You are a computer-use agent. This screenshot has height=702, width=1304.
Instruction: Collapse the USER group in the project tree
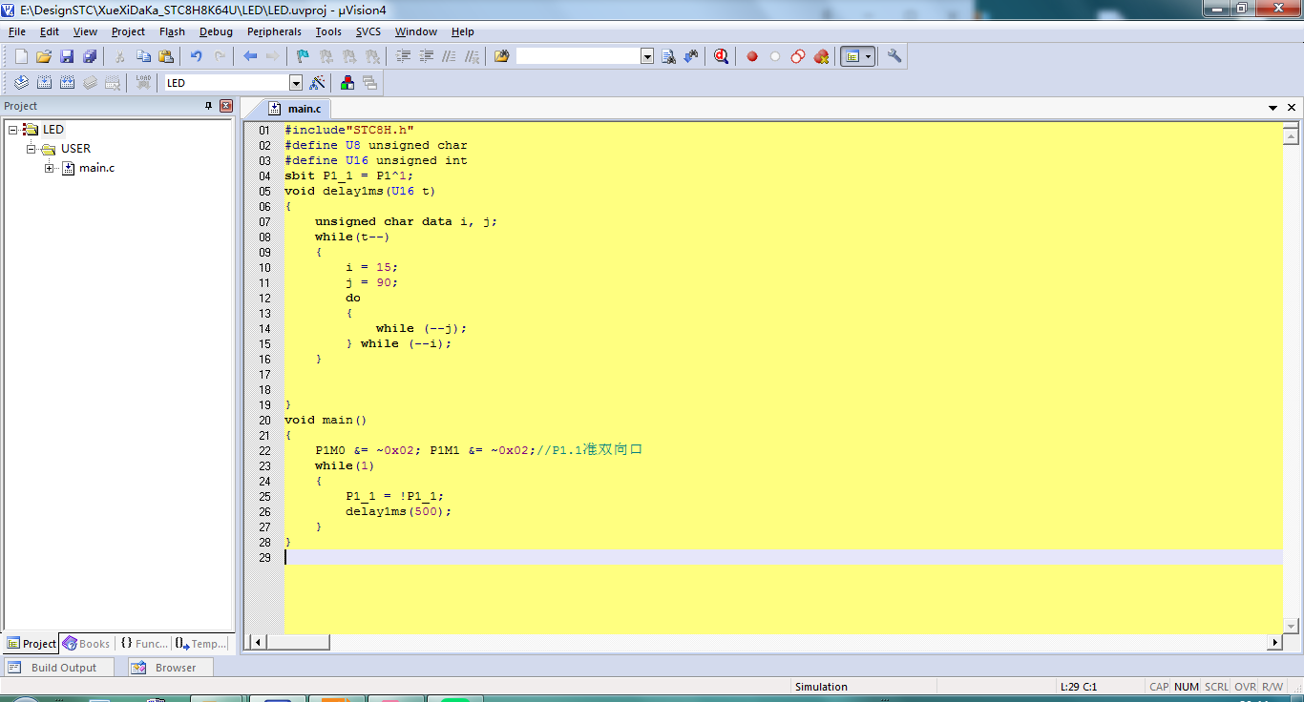click(x=32, y=149)
